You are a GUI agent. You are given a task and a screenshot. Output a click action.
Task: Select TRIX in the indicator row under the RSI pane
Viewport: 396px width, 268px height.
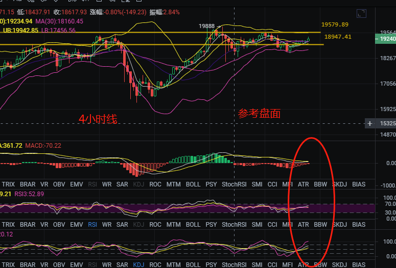[8, 225]
